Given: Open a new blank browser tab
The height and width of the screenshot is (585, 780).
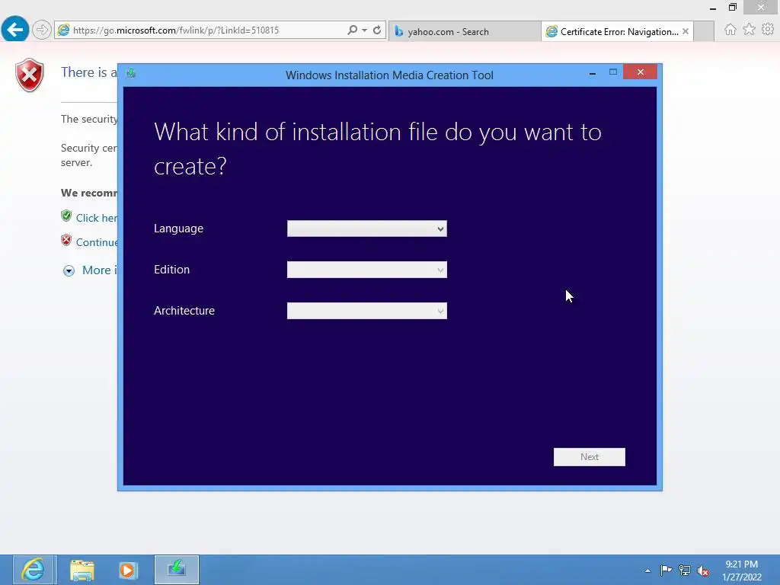Looking at the screenshot, I should (x=704, y=31).
